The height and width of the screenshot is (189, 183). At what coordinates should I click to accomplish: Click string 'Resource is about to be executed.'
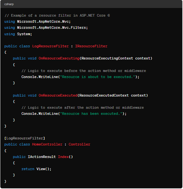[97, 77]
